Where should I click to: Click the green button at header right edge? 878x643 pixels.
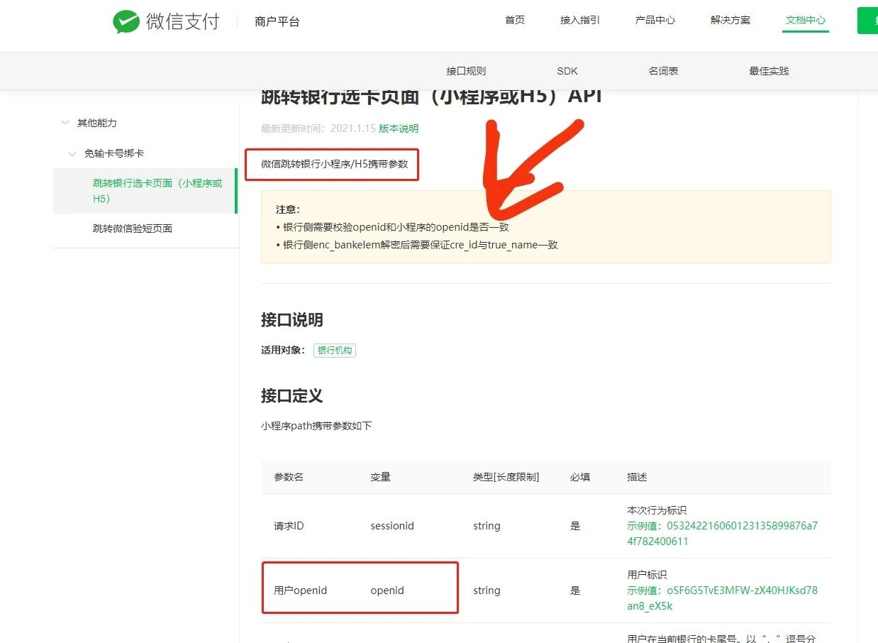point(867,21)
